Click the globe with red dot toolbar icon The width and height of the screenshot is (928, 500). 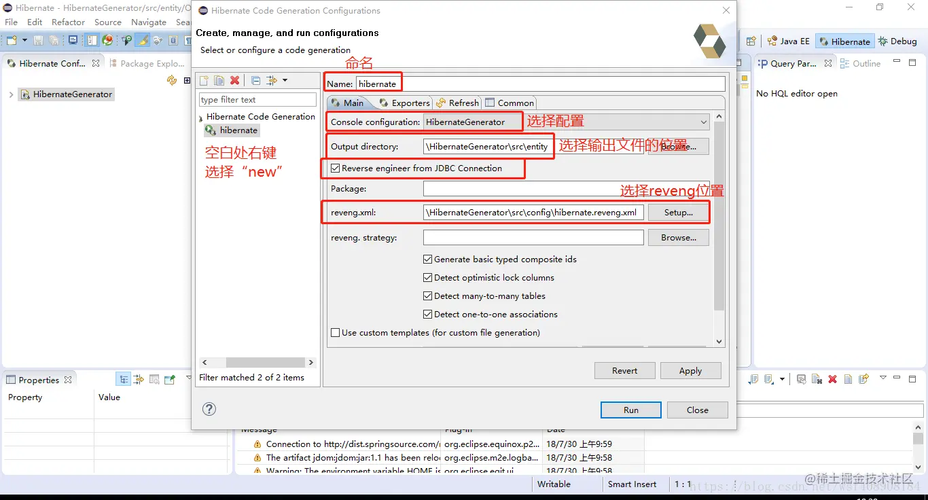tap(107, 41)
